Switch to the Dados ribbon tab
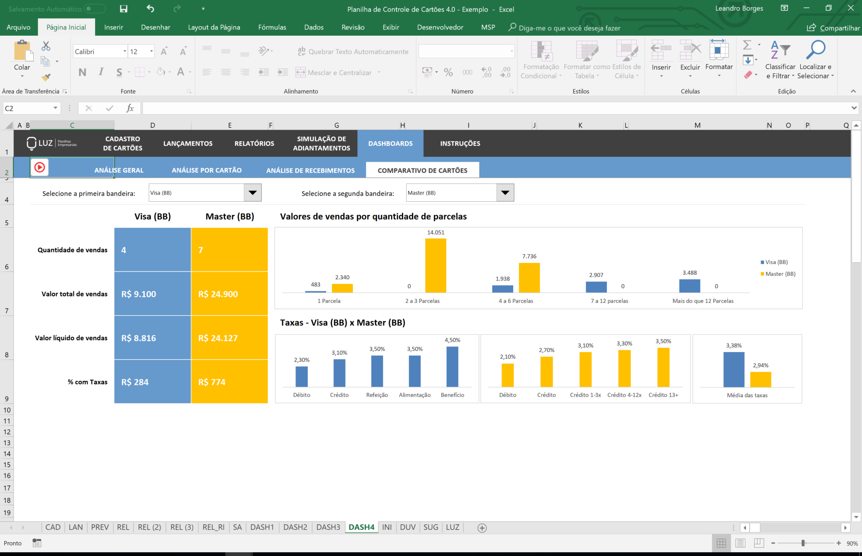The width and height of the screenshot is (862, 556). tap(314, 27)
